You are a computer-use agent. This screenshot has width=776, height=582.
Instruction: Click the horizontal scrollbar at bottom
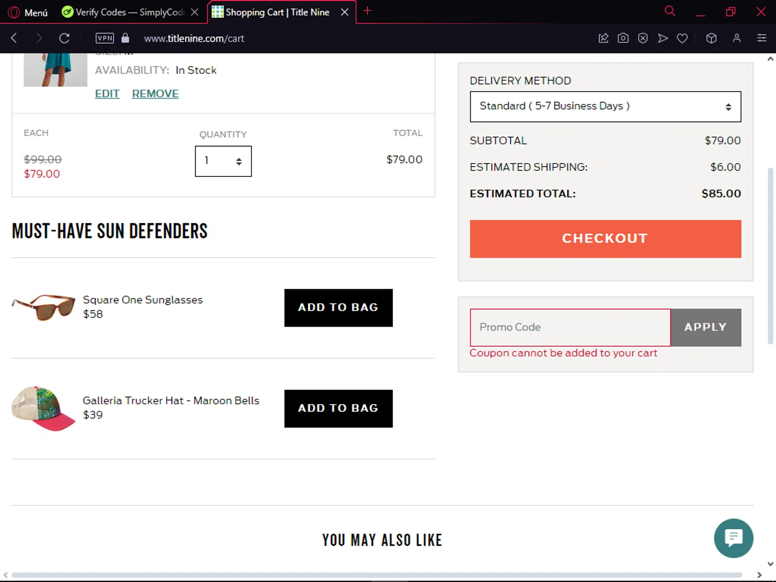click(x=377, y=575)
